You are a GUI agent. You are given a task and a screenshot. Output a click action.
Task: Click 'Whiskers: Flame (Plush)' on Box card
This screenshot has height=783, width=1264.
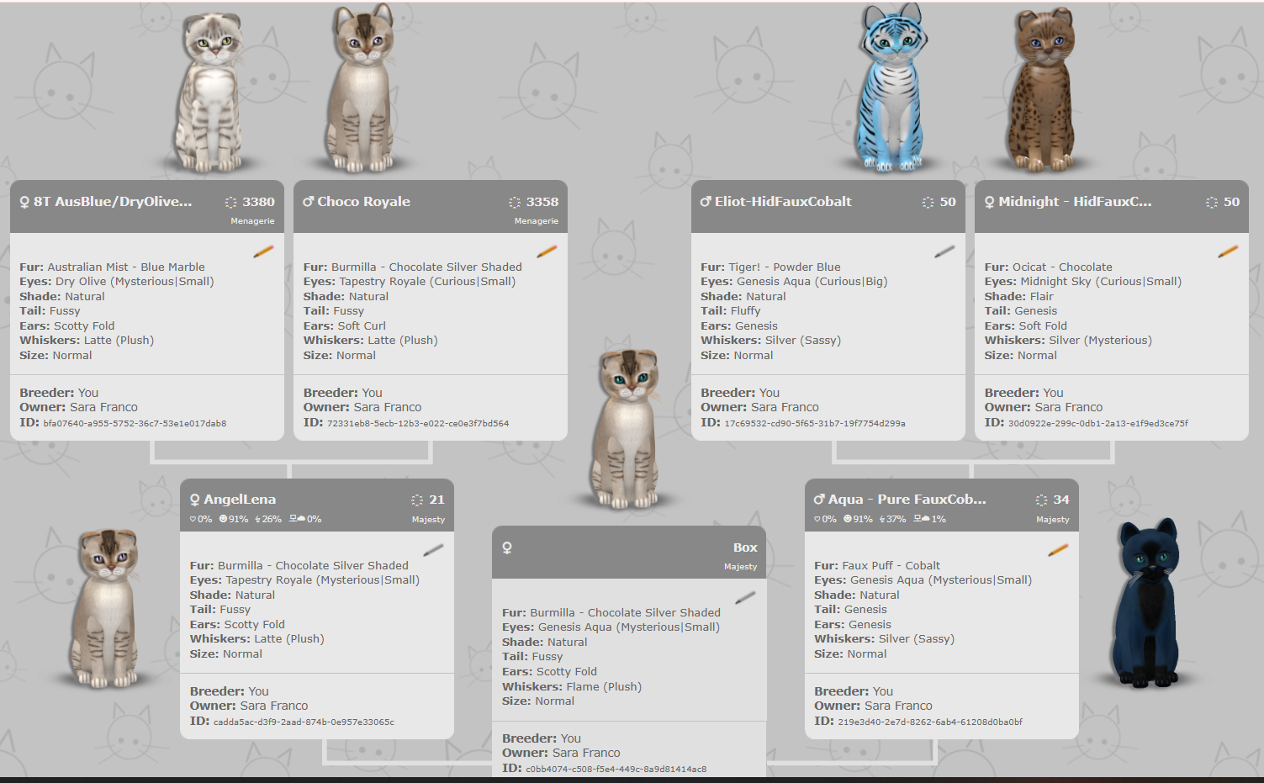572,687
